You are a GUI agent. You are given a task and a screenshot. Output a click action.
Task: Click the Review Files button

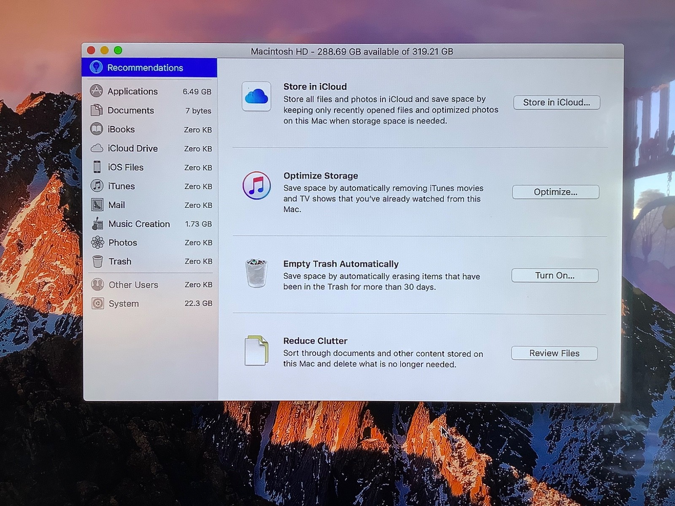(x=554, y=353)
